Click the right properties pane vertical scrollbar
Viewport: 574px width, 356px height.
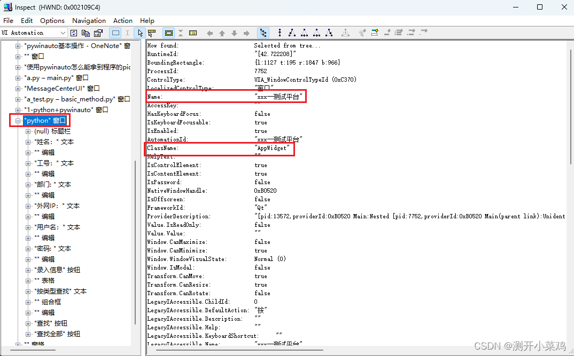tap(570, 106)
